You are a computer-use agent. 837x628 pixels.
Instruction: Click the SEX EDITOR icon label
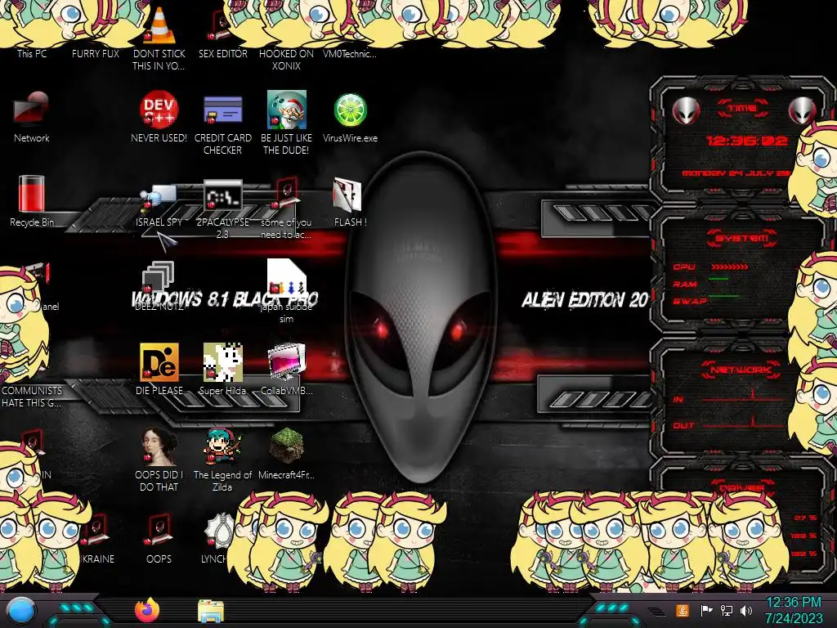coord(222,53)
